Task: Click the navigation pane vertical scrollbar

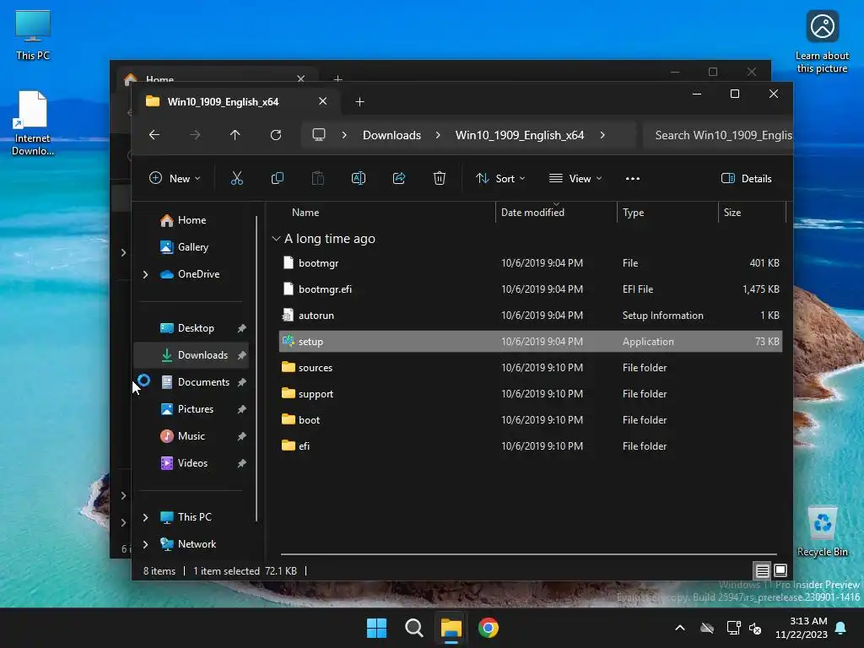Action: click(256, 369)
